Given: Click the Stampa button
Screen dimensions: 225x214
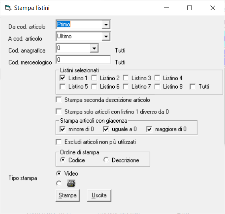Looking at the screenshot, I should tap(68, 195).
